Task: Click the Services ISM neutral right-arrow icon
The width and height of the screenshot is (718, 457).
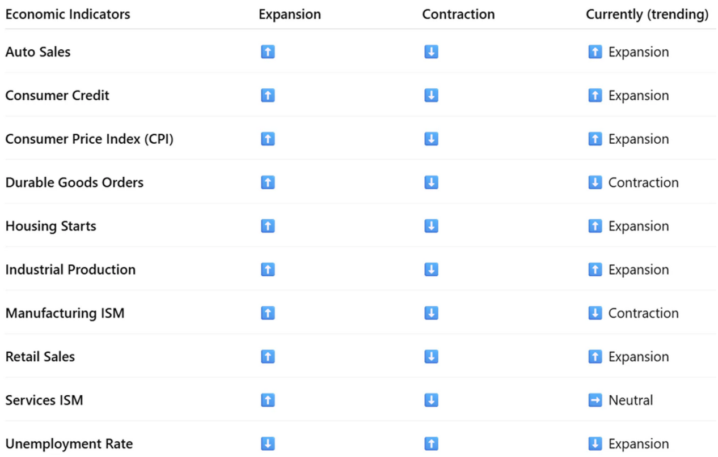Action: tap(595, 400)
